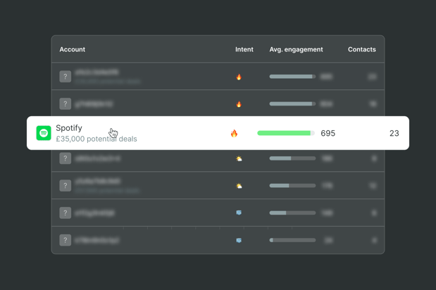
Task: Click the Spotify logo icon
Action: 44,133
